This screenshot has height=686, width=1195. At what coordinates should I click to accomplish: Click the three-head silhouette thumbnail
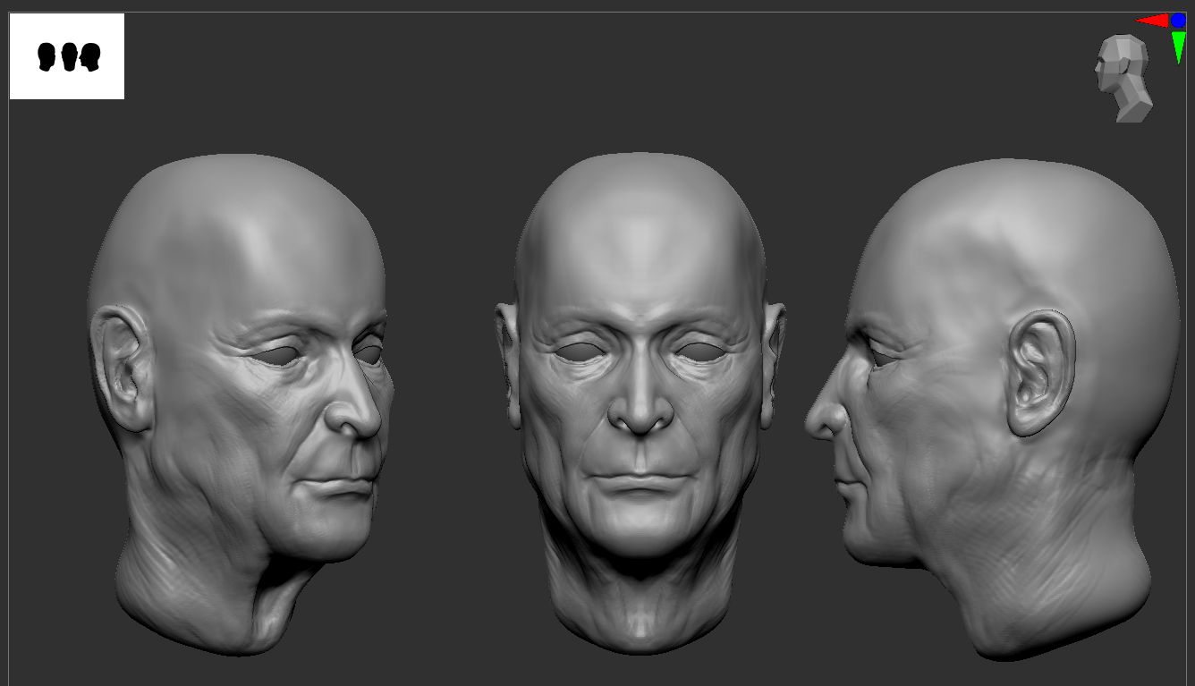pos(67,56)
